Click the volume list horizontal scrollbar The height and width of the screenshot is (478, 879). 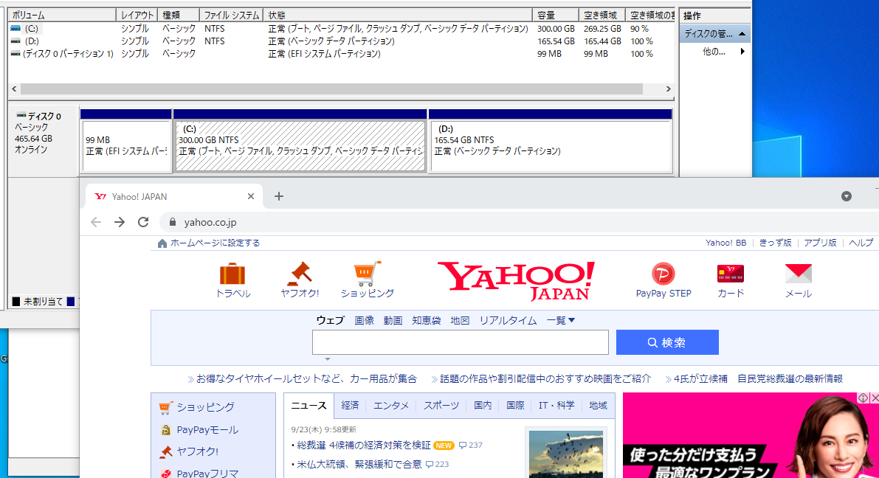coord(331,89)
